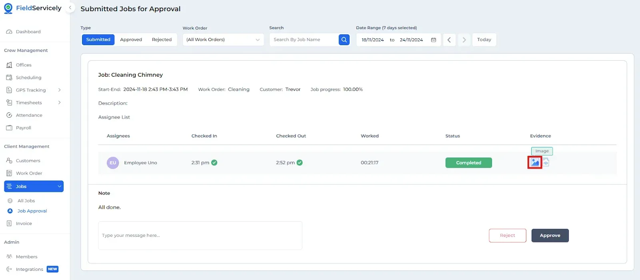The width and height of the screenshot is (640, 280).
Task: Go to Scheduling
Action: tap(28, 77)
